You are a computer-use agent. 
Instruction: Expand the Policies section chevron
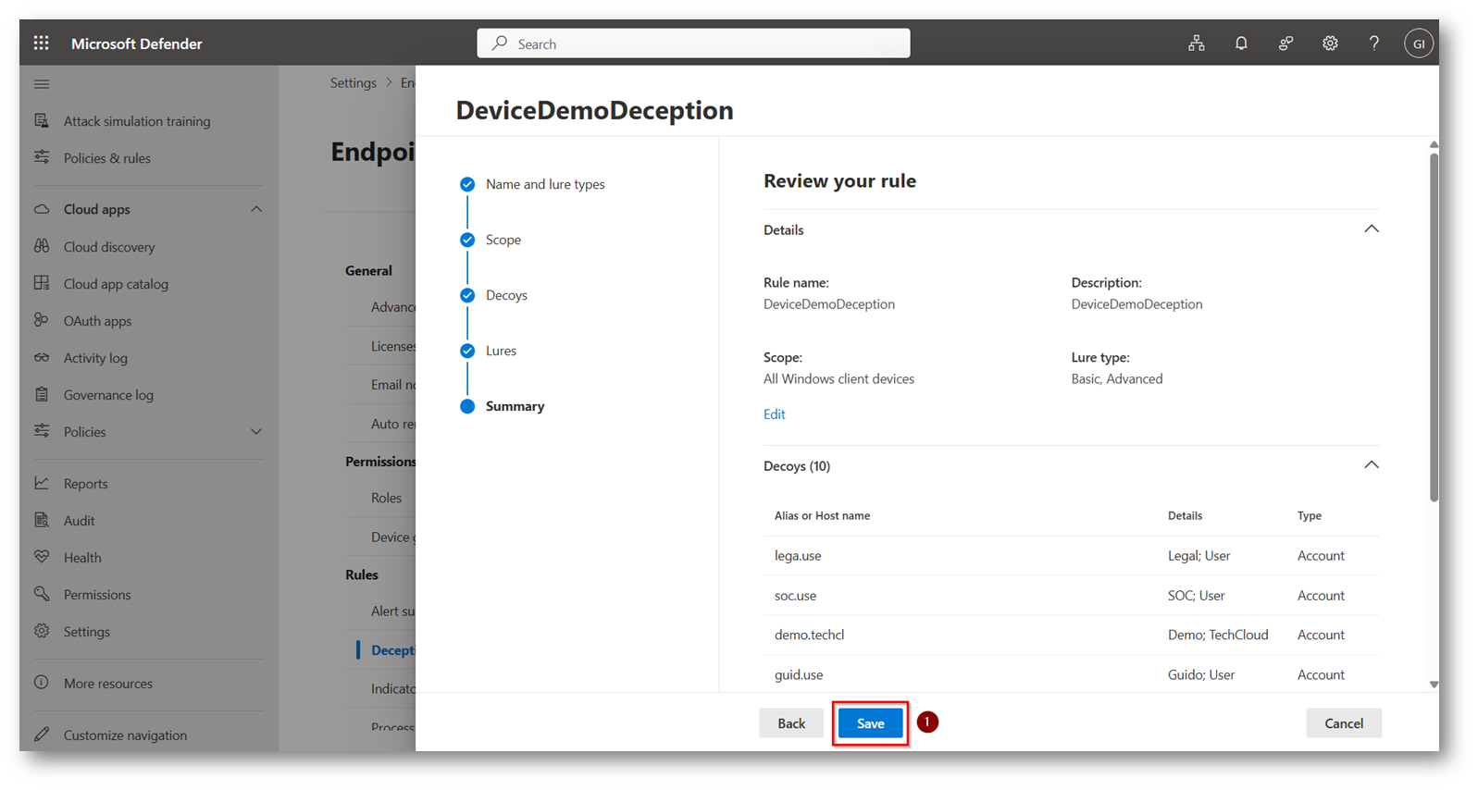[256, 431]
